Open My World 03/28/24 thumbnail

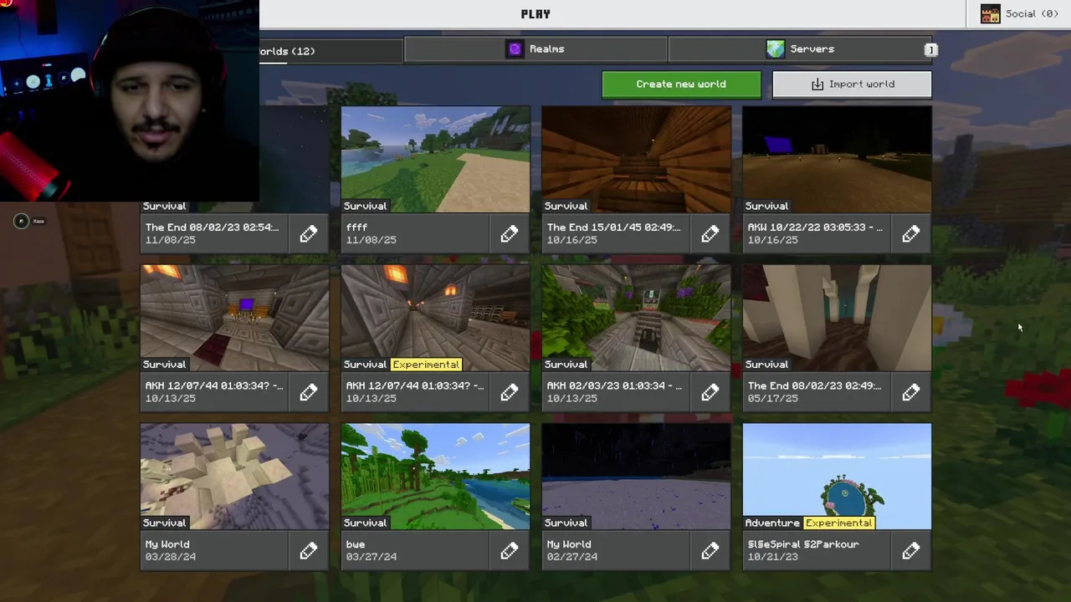coord(234,477)
